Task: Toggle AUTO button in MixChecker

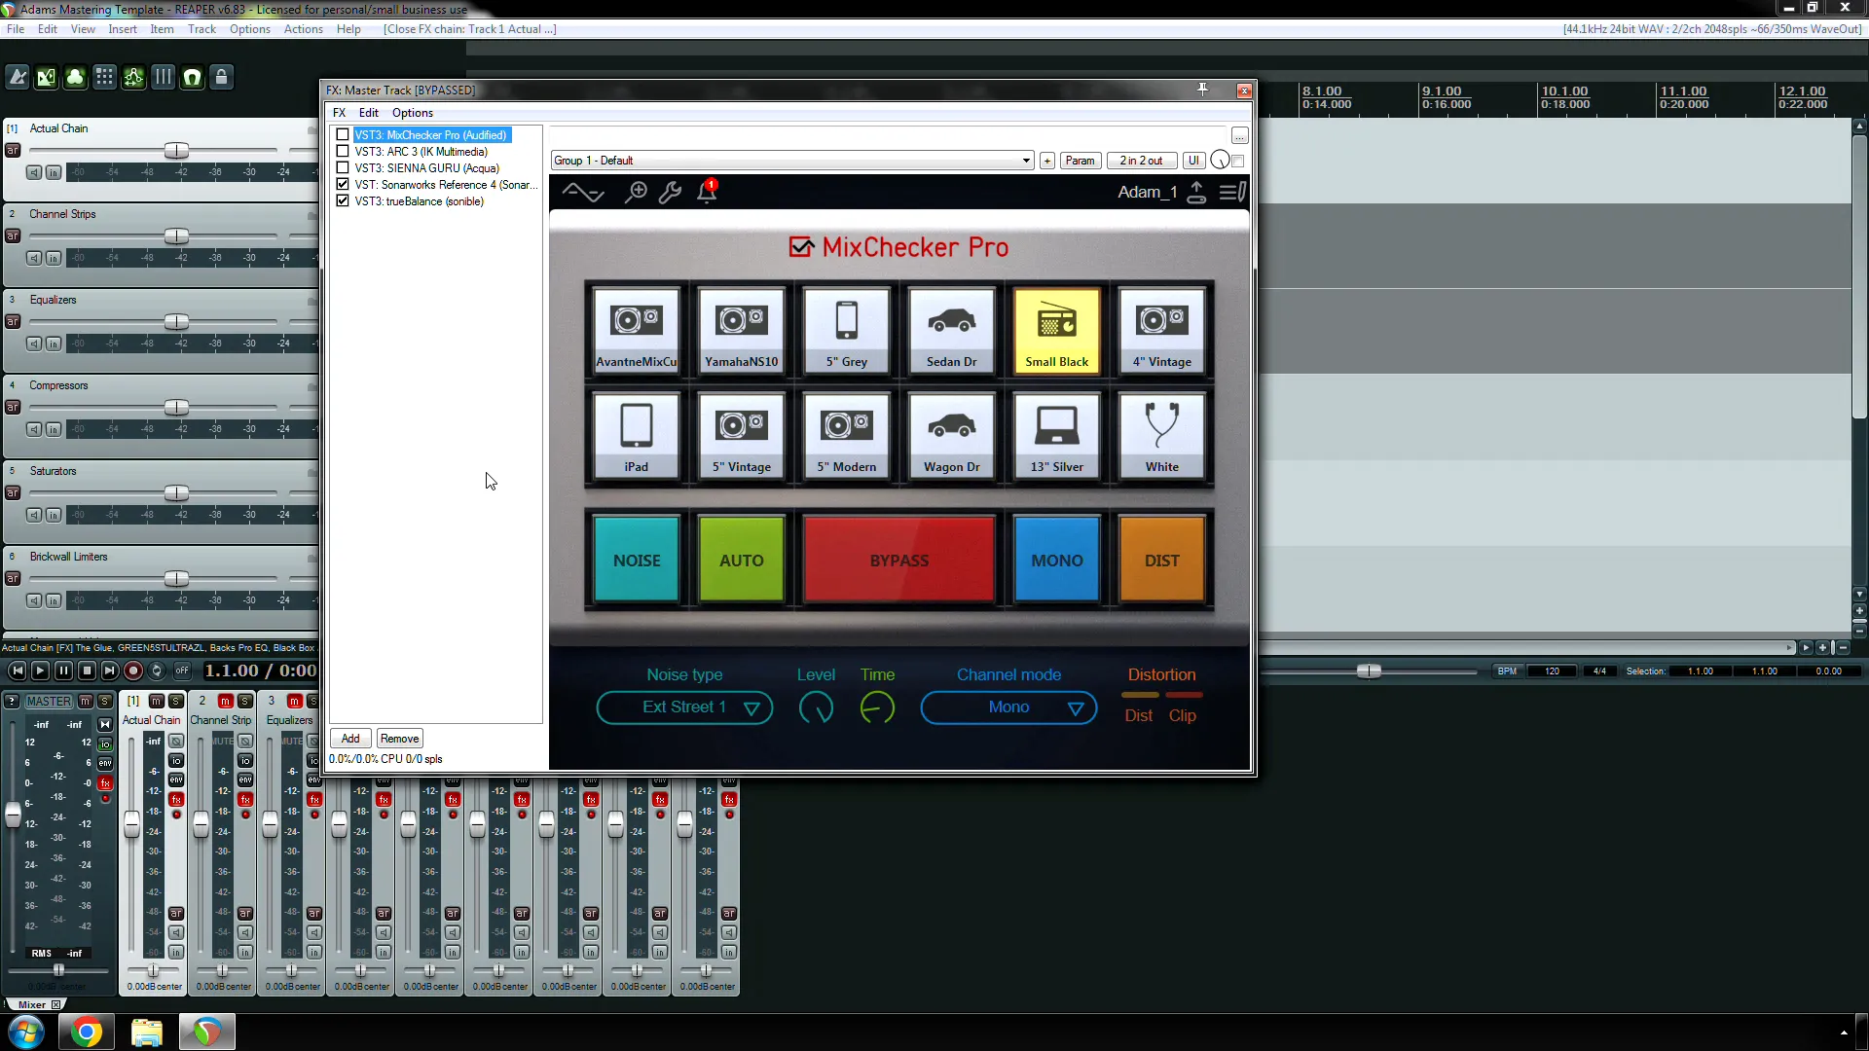Action: tap(742, 560)
